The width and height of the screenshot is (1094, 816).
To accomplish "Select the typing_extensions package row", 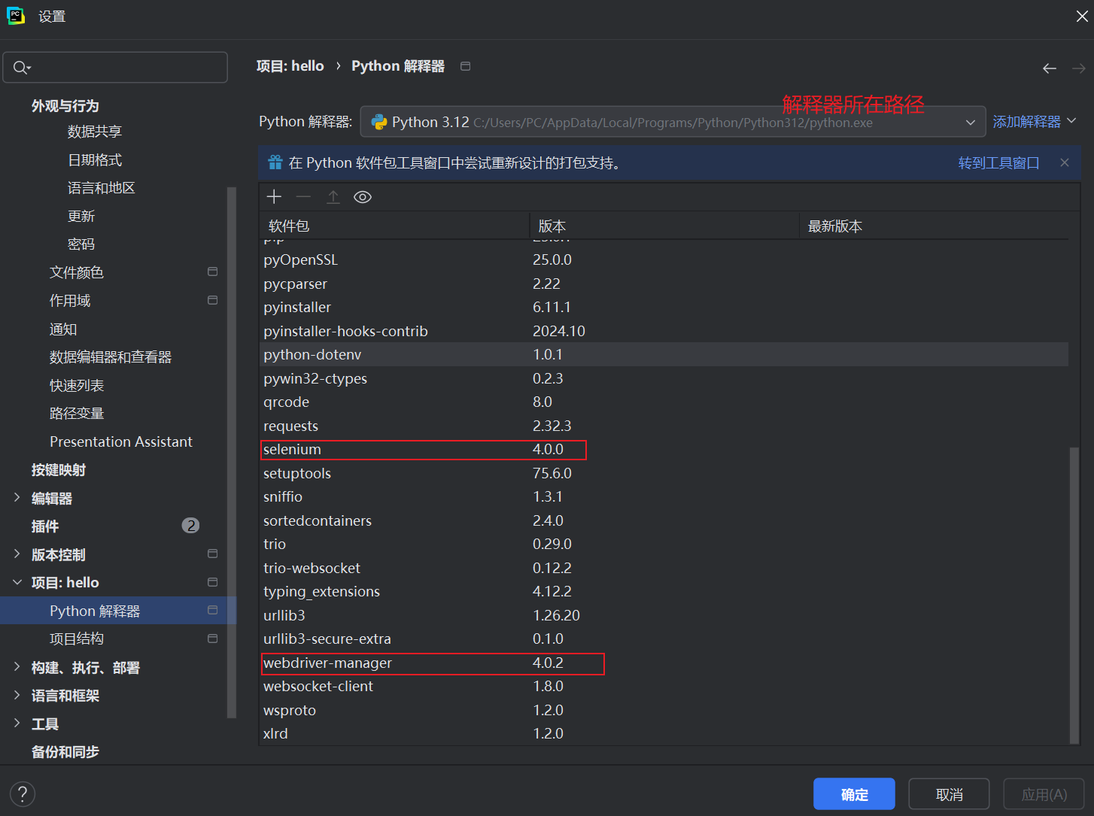I will click(664, 592).
